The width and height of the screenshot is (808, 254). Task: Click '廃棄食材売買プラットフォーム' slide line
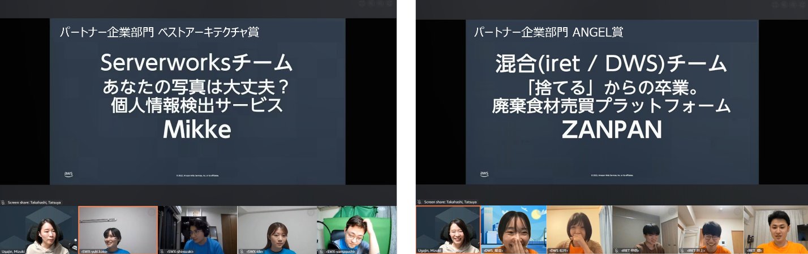coord(612,105)
